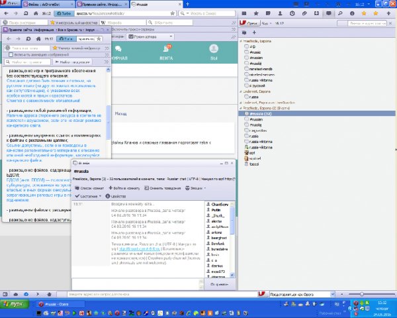
Task: Click into the chat message input field
Action: pyautogui.click(x=136, y=284)
